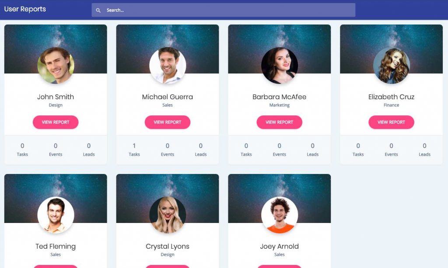Open Ted Fleming's profile avatar

(56, 215)
